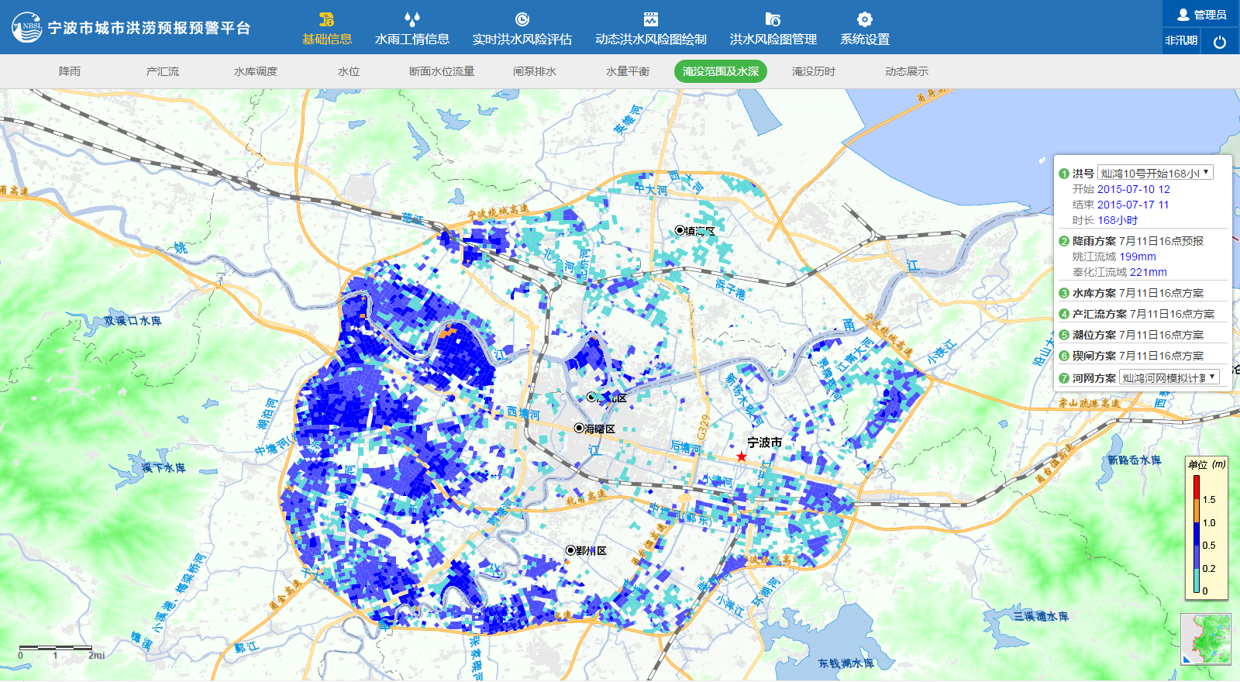Viewport: 1240px width, 682px height.
Task: Click the 非汛期 button
Action: [x=1181, y=41]
